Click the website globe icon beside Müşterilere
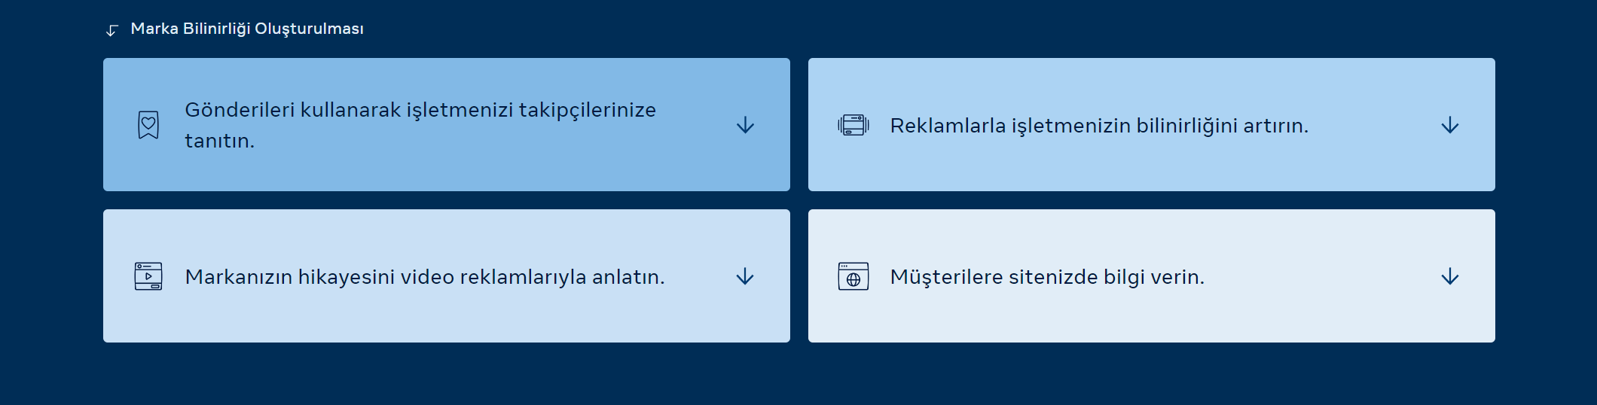The width and height of the screenshot is (1597, 405). [853, 276]
